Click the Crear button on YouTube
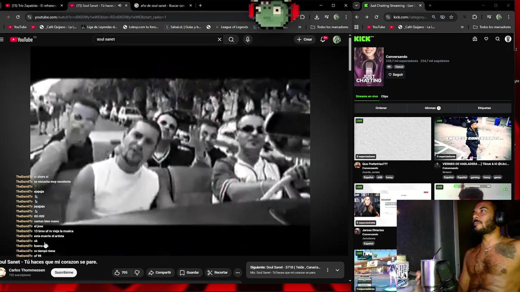 (304, 39)
